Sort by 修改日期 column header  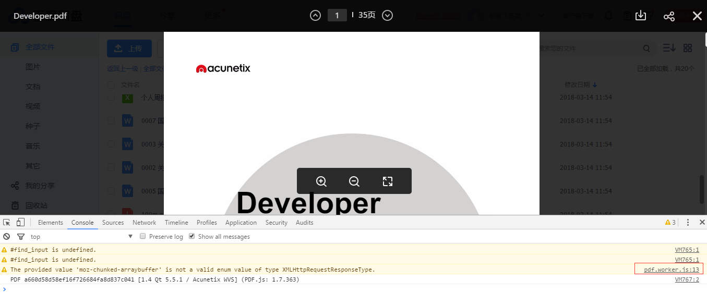[581, 84]
